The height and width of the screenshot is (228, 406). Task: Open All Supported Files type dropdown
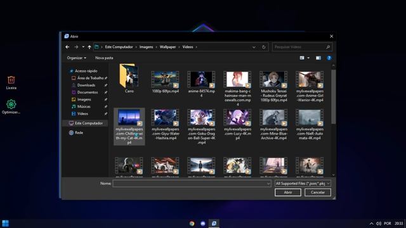pyautogui.click(x=303, y=184)
